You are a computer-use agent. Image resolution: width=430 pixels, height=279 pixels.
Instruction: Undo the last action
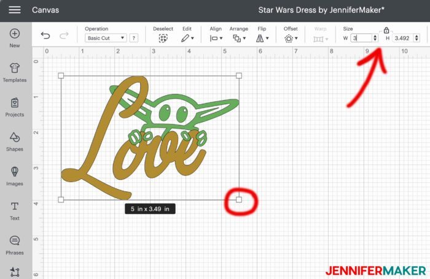tap(45, 36)
